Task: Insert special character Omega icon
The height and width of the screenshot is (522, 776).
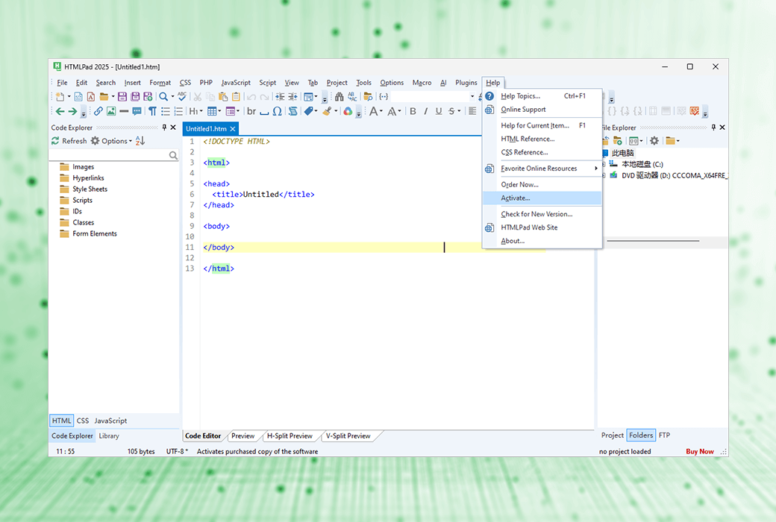Action: coord(277,111)
